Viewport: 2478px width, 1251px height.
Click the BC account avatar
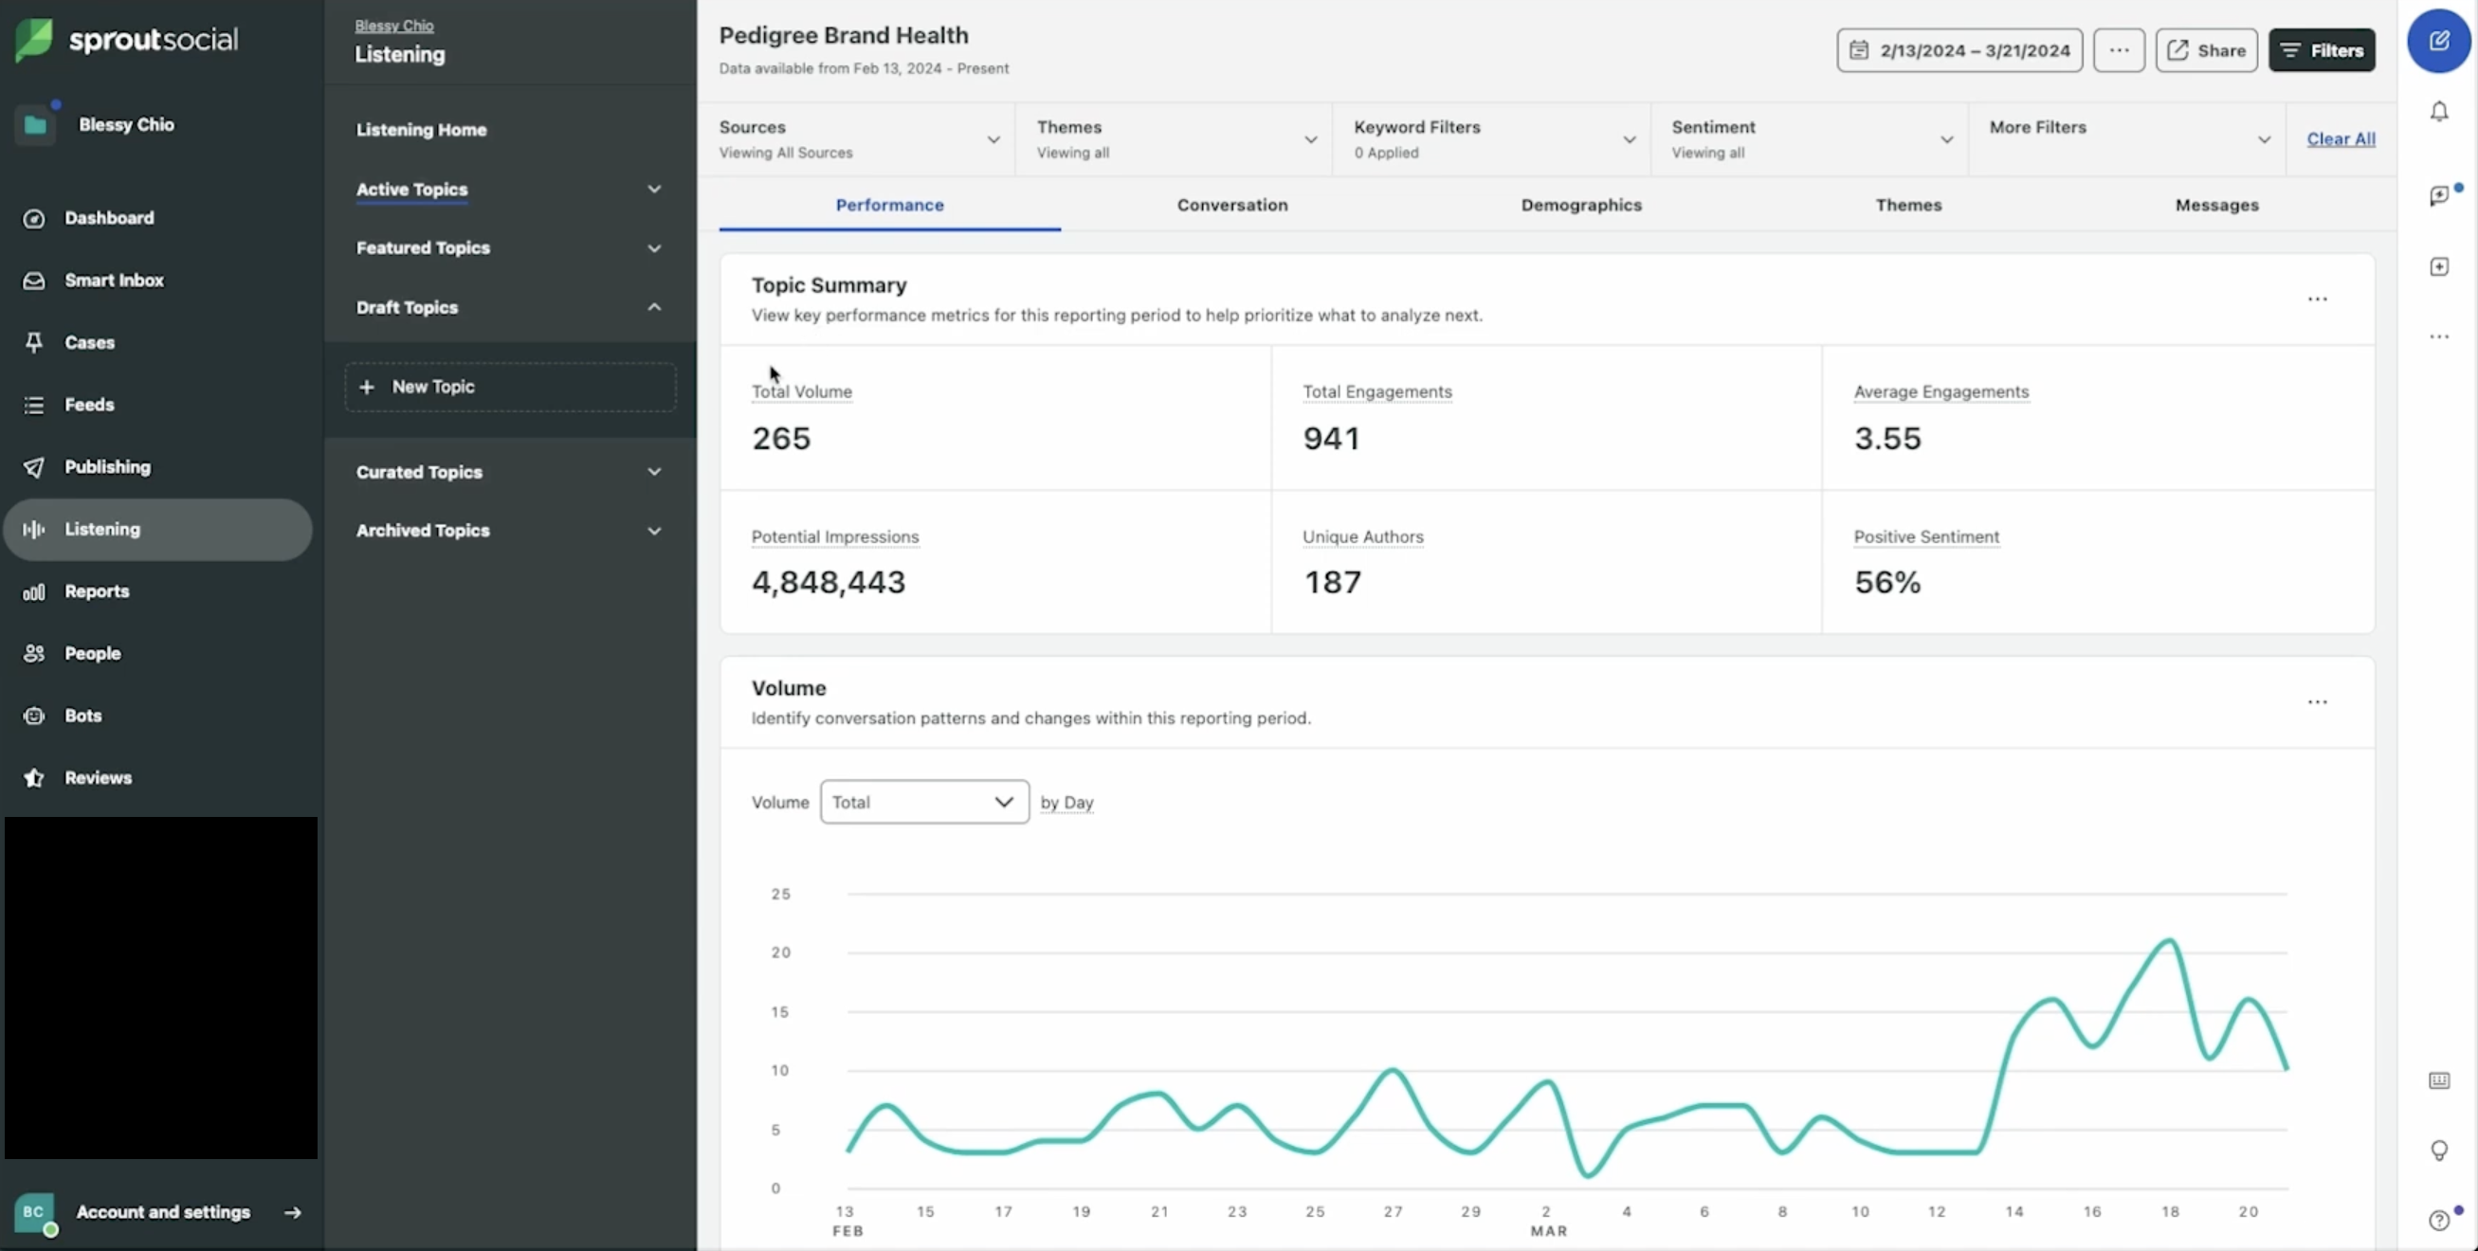[35, 1212]
